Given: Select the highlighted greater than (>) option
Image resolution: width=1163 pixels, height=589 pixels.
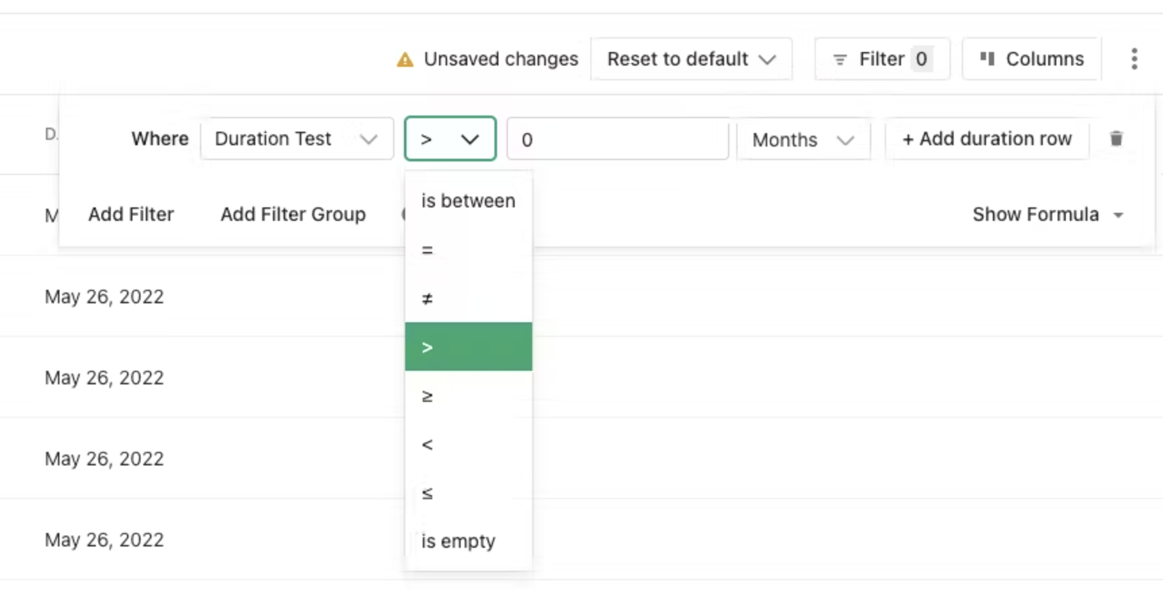Looking at the screenshot, I should tap(468, 347).
